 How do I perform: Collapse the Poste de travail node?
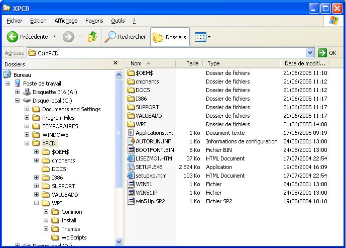[x=8, y=84]
